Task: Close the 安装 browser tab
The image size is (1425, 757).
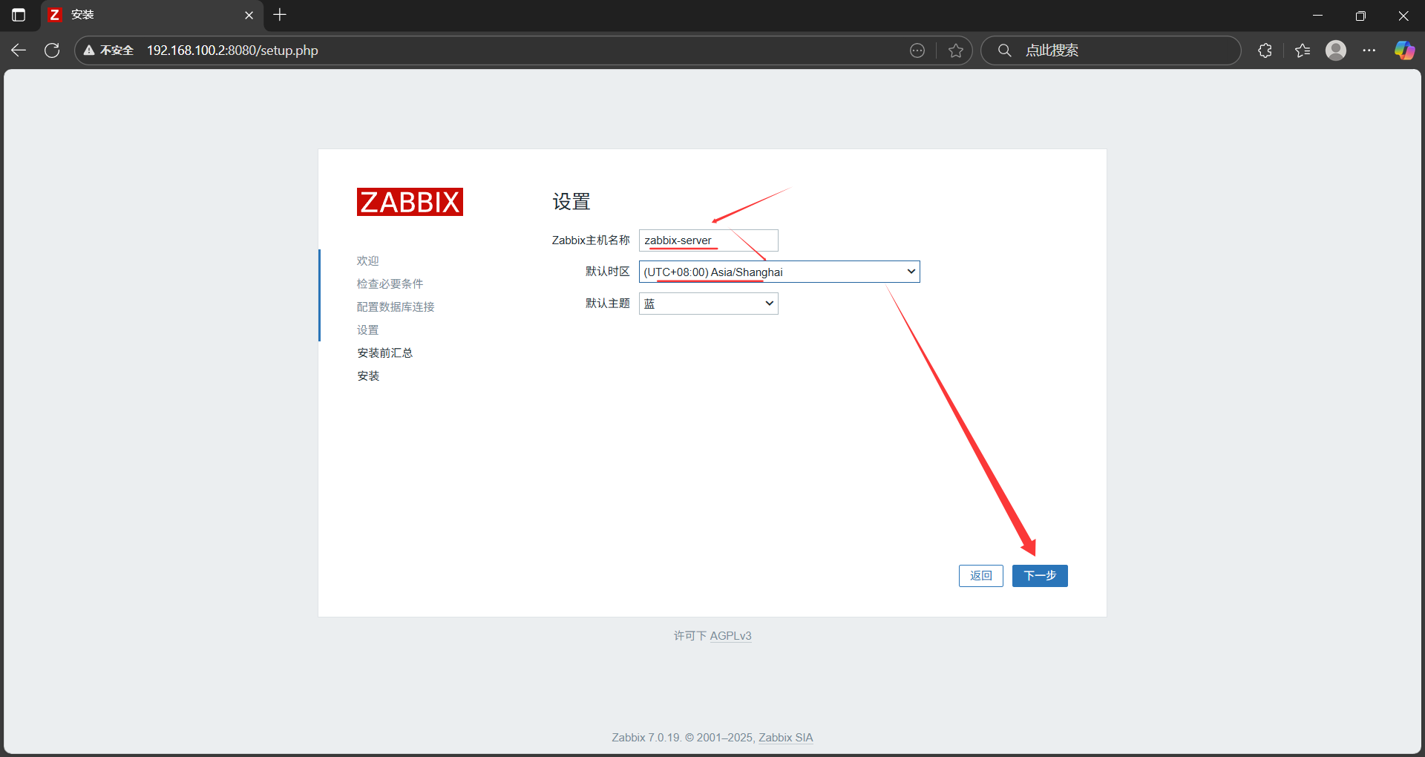Action: coord(249,15)
